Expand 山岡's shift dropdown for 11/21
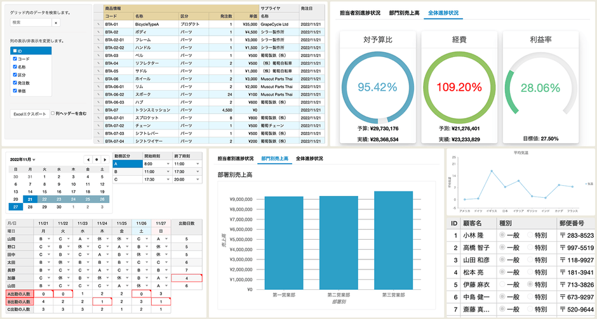This screenshot has width=597, height=319. 50,238
